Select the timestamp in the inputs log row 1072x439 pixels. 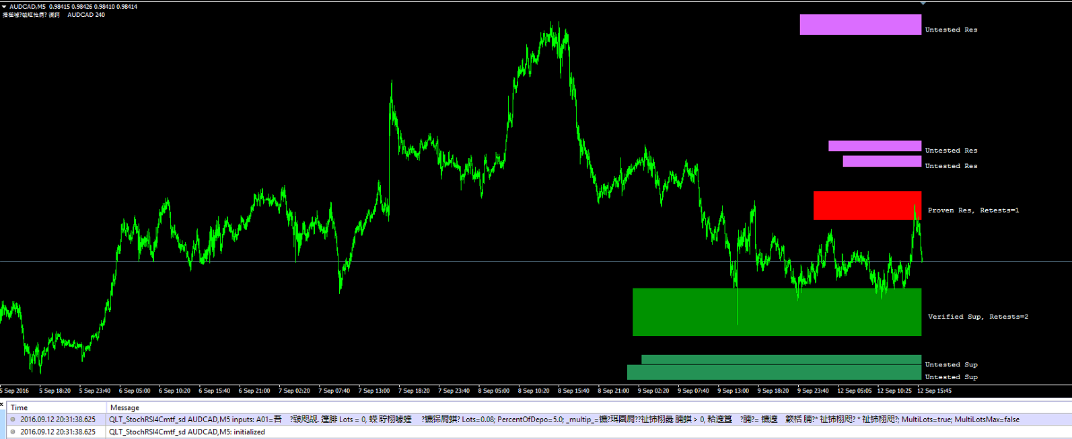click(x=58, y=420)
